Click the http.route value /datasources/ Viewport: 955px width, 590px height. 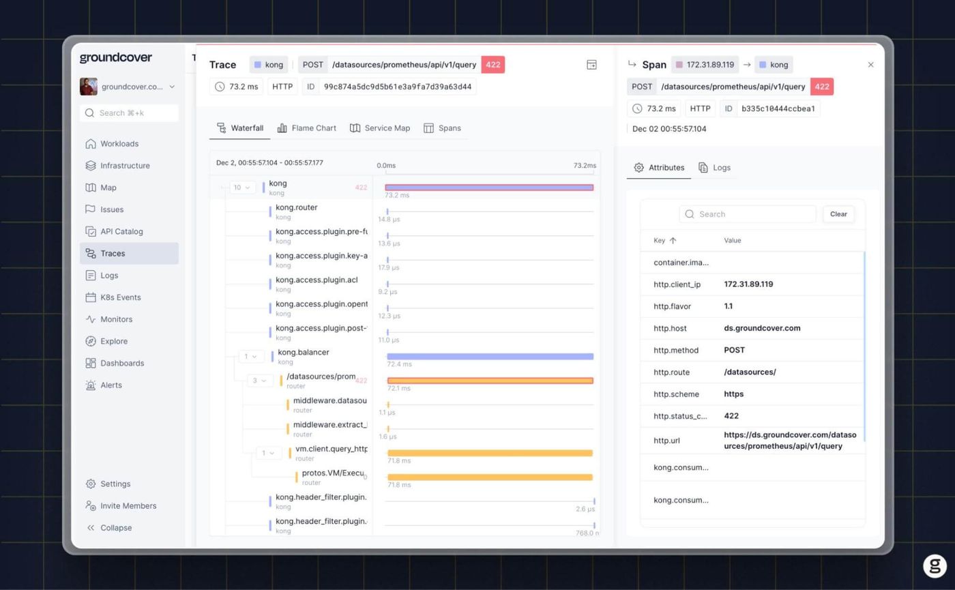(750, 372)
